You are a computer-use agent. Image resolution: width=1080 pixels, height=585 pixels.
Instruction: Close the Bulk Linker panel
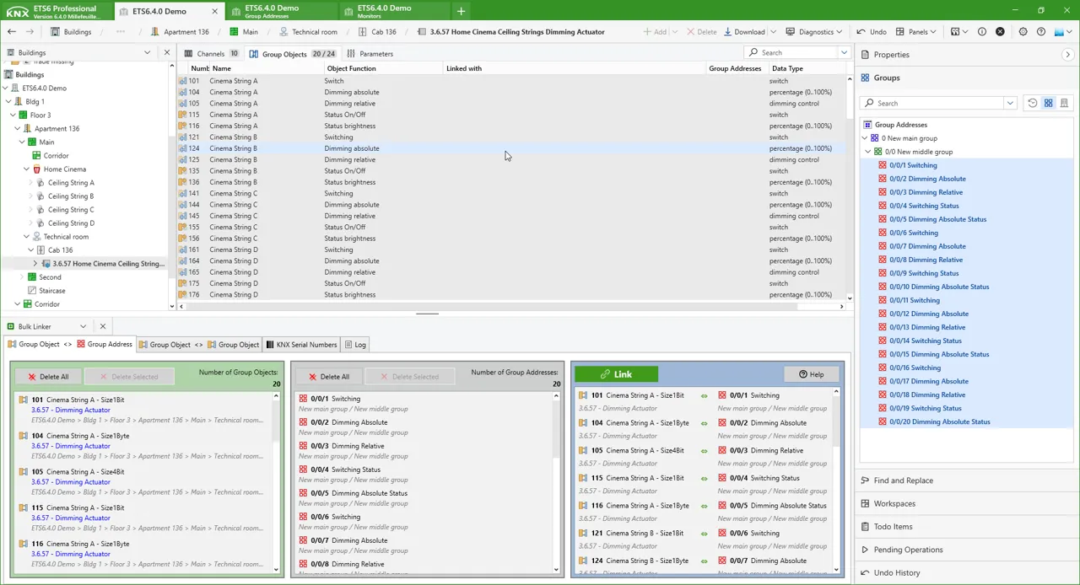click(x=103, y=326)
